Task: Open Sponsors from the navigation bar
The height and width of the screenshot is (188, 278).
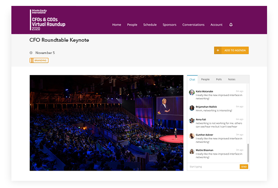Action: point(169,24)
